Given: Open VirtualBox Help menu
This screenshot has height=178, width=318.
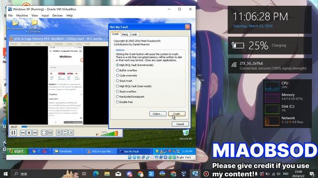Looking at the screenshot, I should click(x=70, y=15).
